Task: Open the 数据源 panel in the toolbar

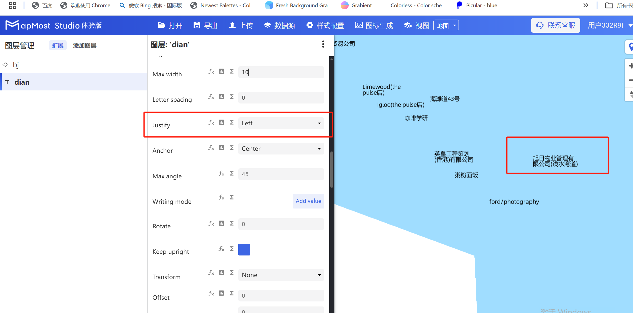Action: pos(279,25)
